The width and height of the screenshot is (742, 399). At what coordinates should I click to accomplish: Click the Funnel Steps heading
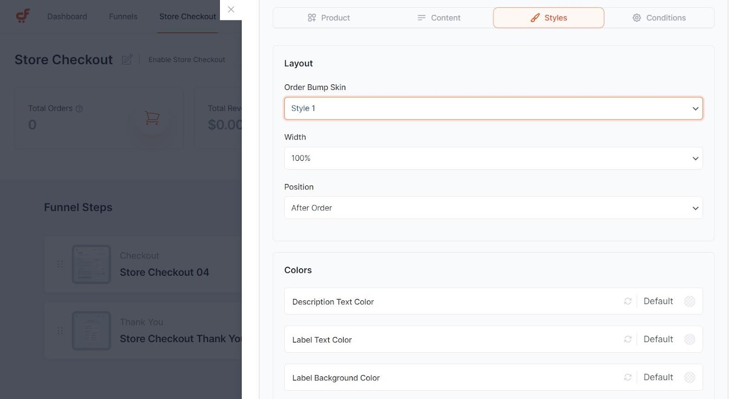(78, 207)
